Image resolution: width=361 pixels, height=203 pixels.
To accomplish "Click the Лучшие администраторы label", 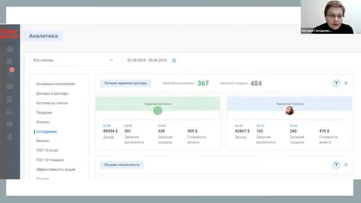I will pos(125,83).
